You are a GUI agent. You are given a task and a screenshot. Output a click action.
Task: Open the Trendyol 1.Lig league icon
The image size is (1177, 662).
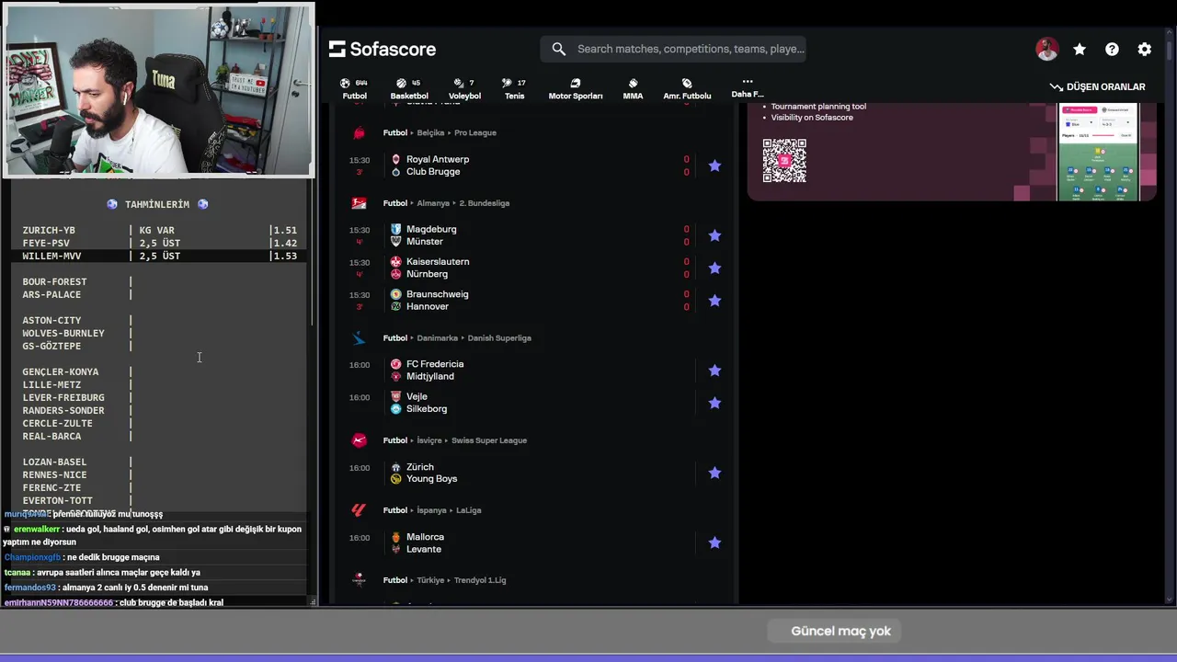click(360, 580)
